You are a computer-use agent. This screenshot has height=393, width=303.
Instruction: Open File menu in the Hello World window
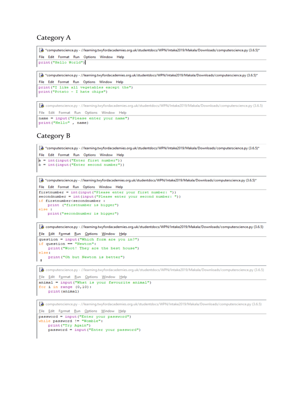click(x=41, y=57)
